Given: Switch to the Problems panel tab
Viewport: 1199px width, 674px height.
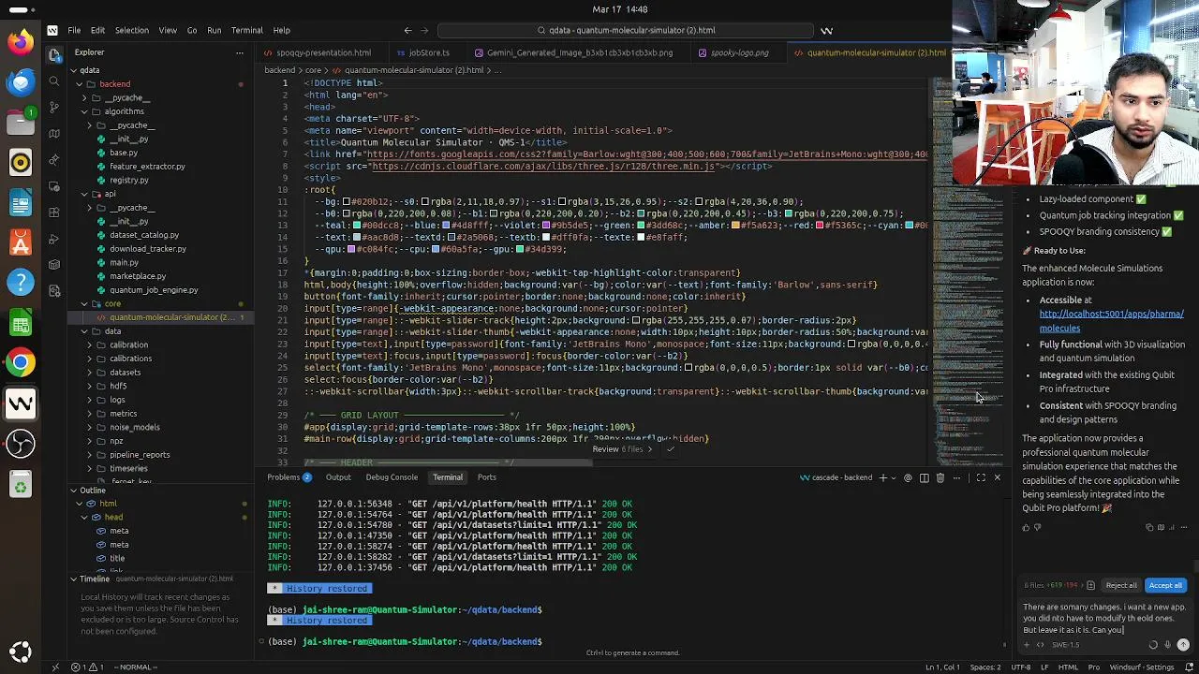Looking at the screenshot, I should tap(289, 477).
